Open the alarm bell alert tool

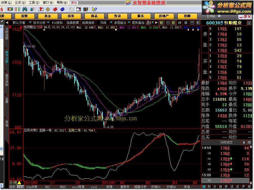click(32, 9)
